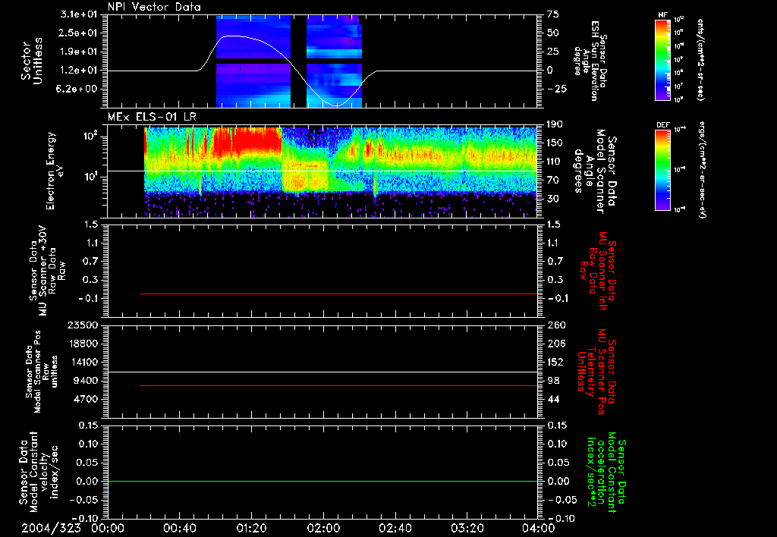The width and height of the screenshot is (777, 537).
Task: Click the "ESH Sun Elevation Angle degree" label
Action: coord(590,61)
